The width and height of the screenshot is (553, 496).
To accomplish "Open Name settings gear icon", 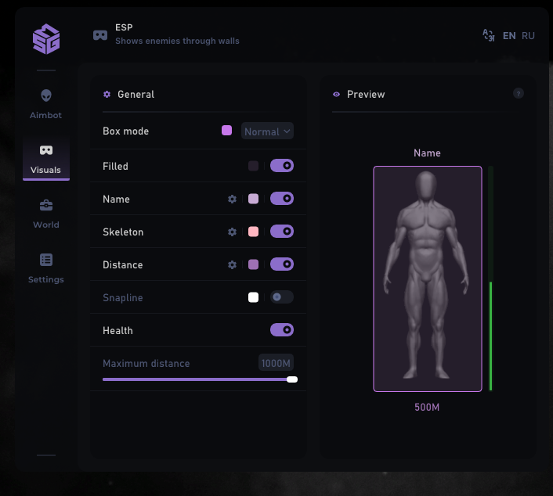I will 232,199.
